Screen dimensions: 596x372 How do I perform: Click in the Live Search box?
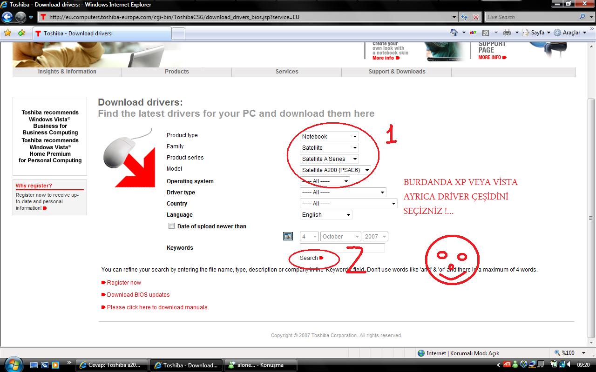531,17
